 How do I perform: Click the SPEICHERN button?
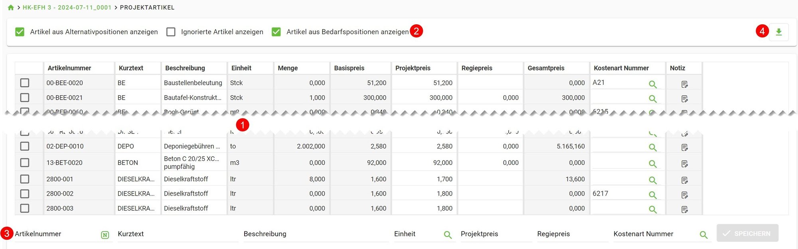(747, 233)
